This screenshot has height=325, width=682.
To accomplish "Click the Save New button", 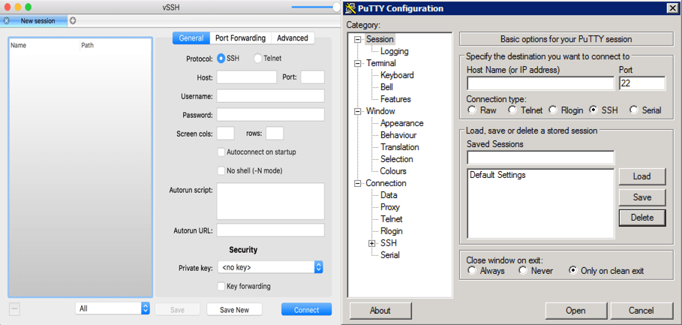I will (234, 309).
